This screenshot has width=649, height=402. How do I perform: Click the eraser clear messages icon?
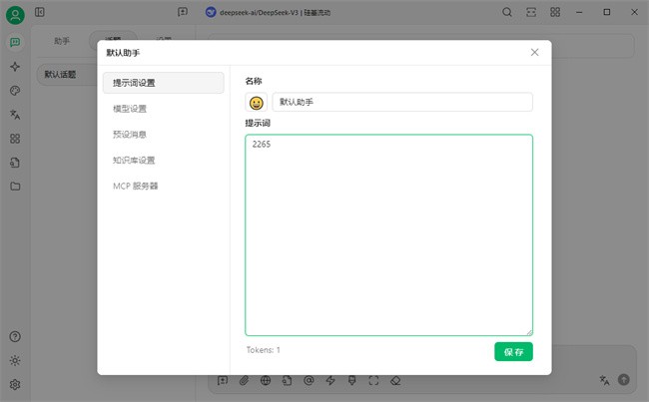tap(395, 380)
